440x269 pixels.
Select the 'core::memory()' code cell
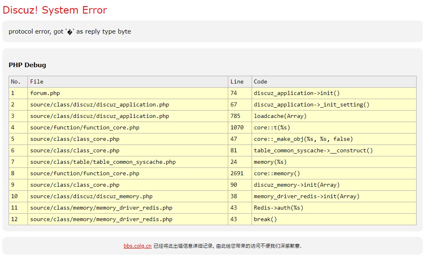(x=334, y=174)
